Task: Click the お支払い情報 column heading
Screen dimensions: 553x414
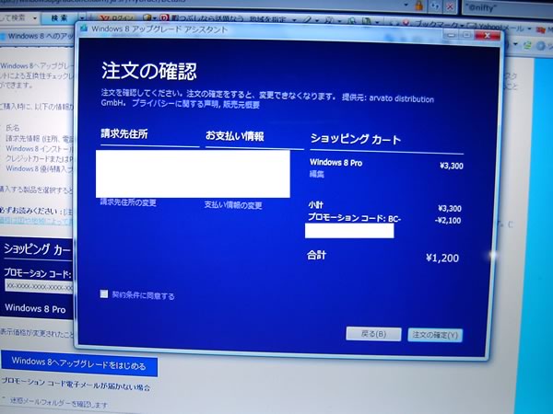Action: point(235,136)
